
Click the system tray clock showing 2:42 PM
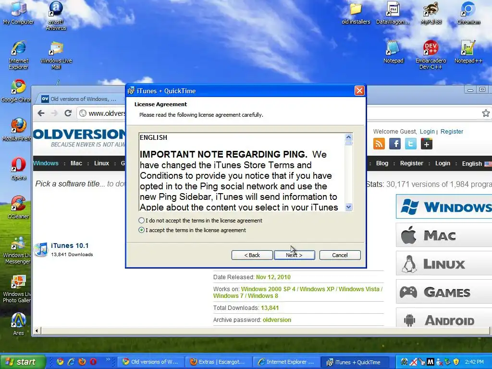tap(474, 362)
